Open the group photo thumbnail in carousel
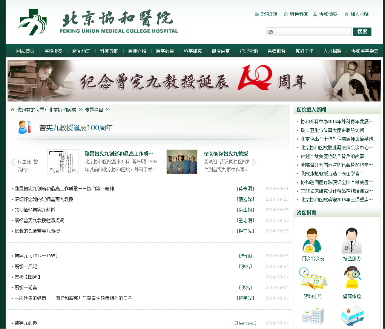Screen dimensions: 385x329 [182, 162]
